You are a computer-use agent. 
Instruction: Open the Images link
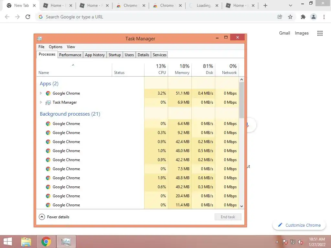[302, 33]
